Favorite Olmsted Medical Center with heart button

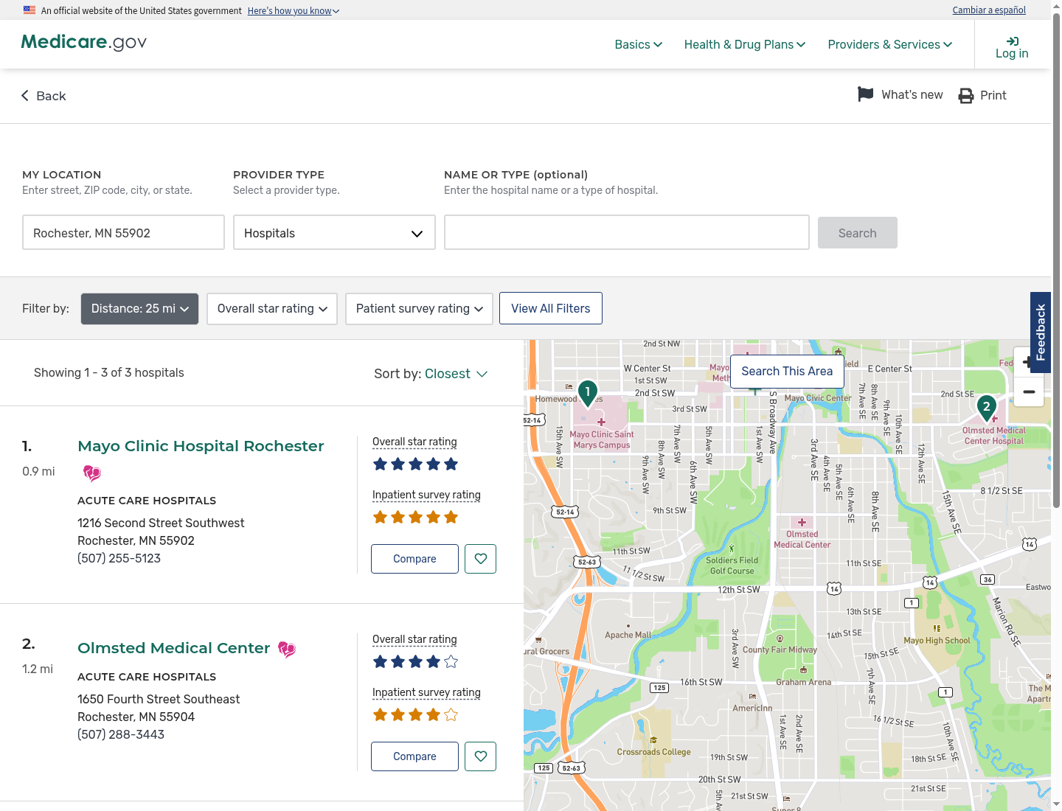[481, 756]
